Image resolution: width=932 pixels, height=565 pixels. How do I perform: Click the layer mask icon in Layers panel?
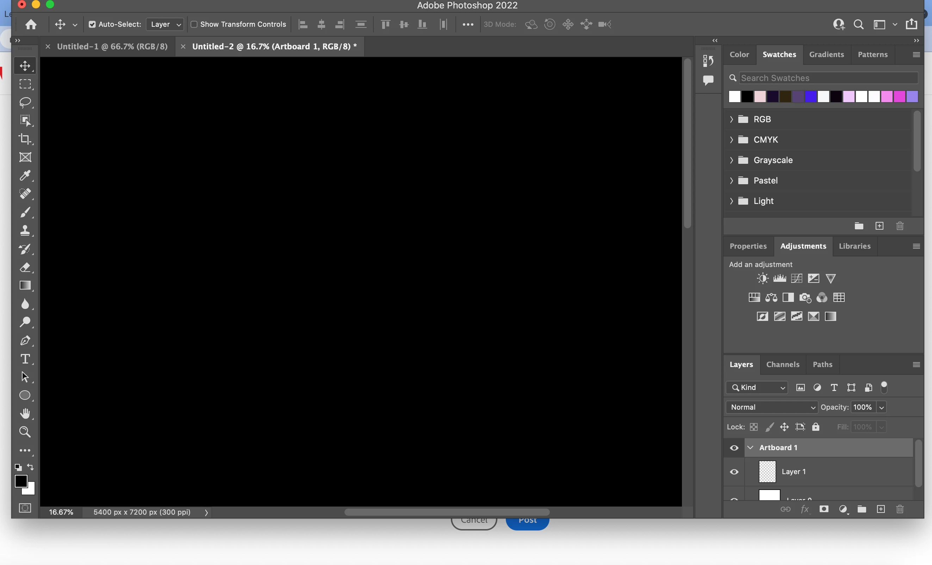point(824,509)
